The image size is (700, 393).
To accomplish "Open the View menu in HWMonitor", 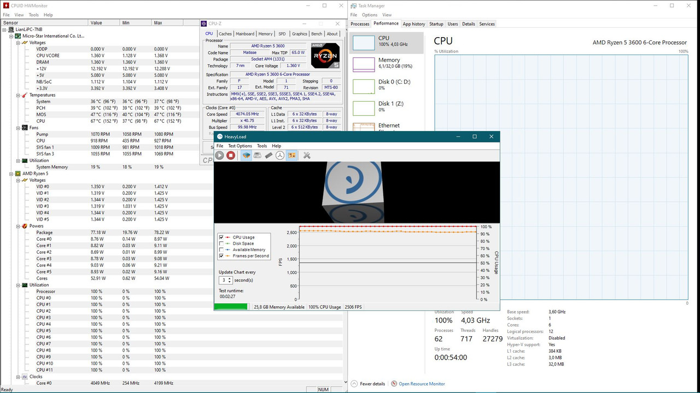I will 19,15.
